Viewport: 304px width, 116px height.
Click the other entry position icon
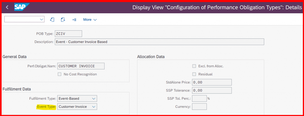click(x=74, y=20)
